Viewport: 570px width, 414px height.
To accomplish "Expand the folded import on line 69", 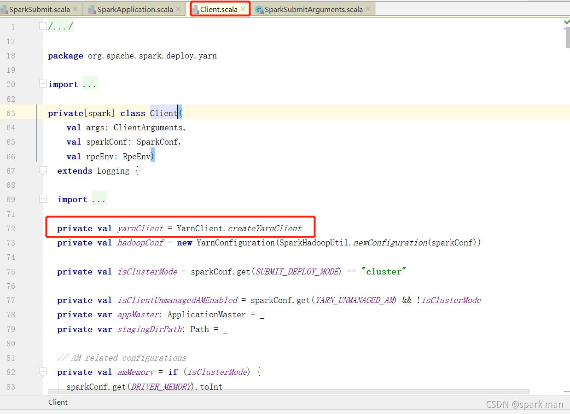I will point(43,199).
